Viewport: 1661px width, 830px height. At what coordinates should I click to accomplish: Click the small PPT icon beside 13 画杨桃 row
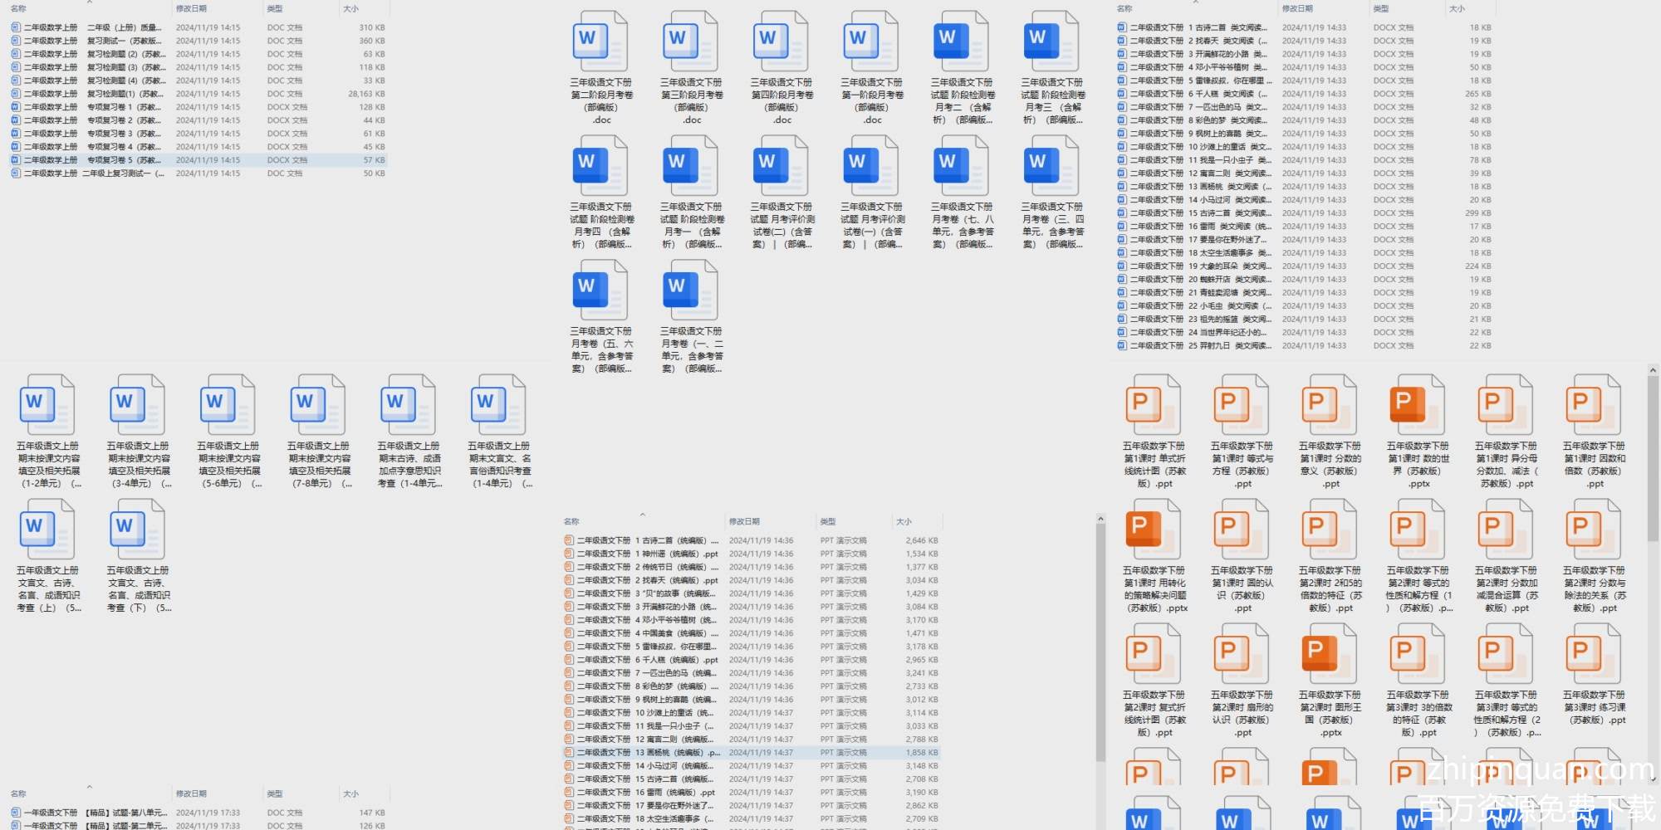[569, 753]
